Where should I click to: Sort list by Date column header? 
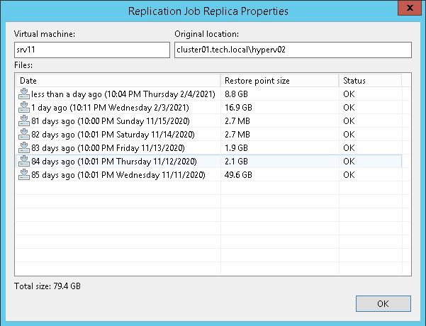pyautogui.click(x=118, y=81)
